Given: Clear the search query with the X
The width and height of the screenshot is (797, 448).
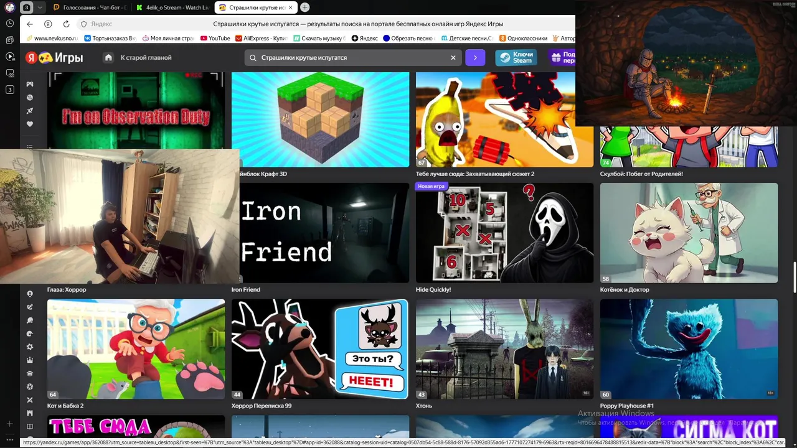Looking at the screenshot, I should [x=453, y=57].
